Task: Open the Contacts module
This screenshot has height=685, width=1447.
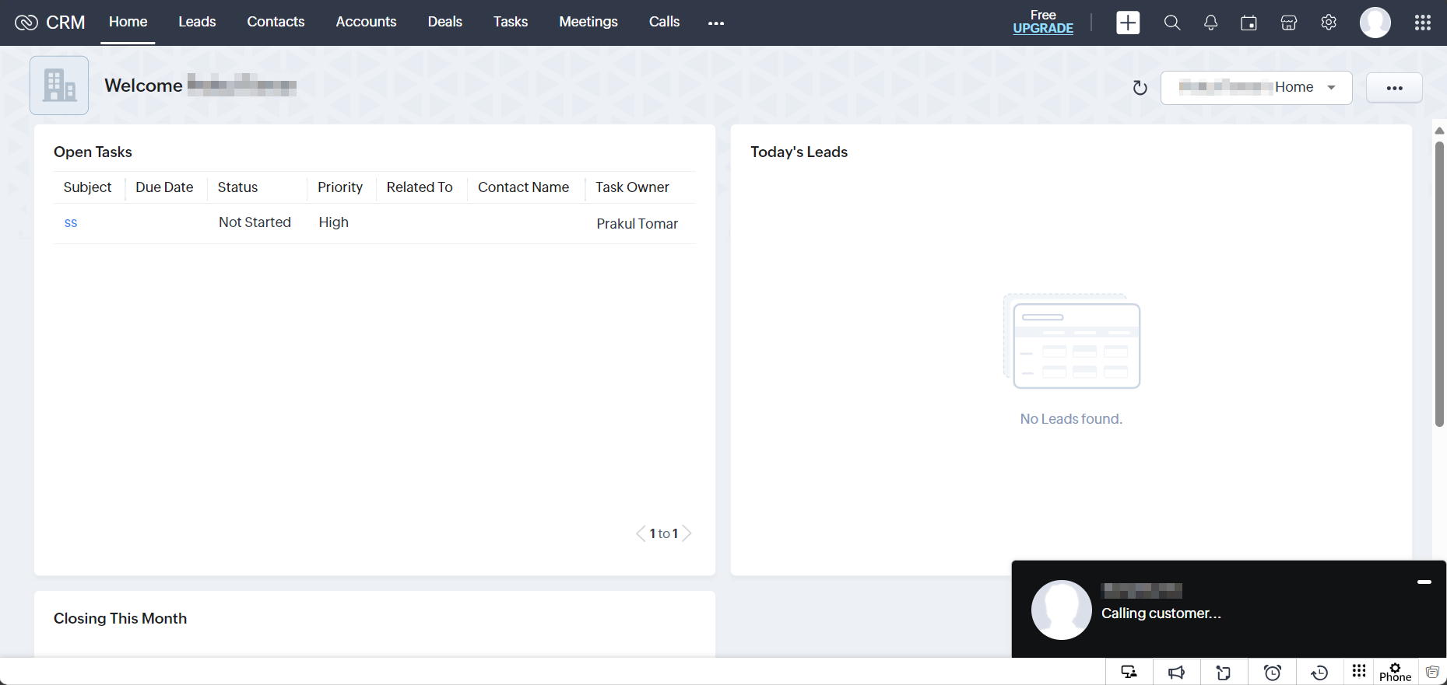Action: tap(276, 22)
